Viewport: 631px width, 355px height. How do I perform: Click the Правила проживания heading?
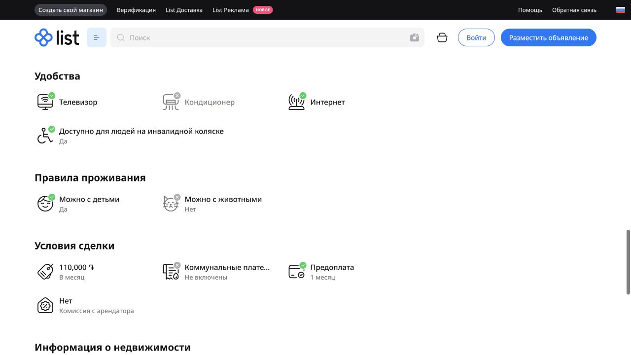90,177
